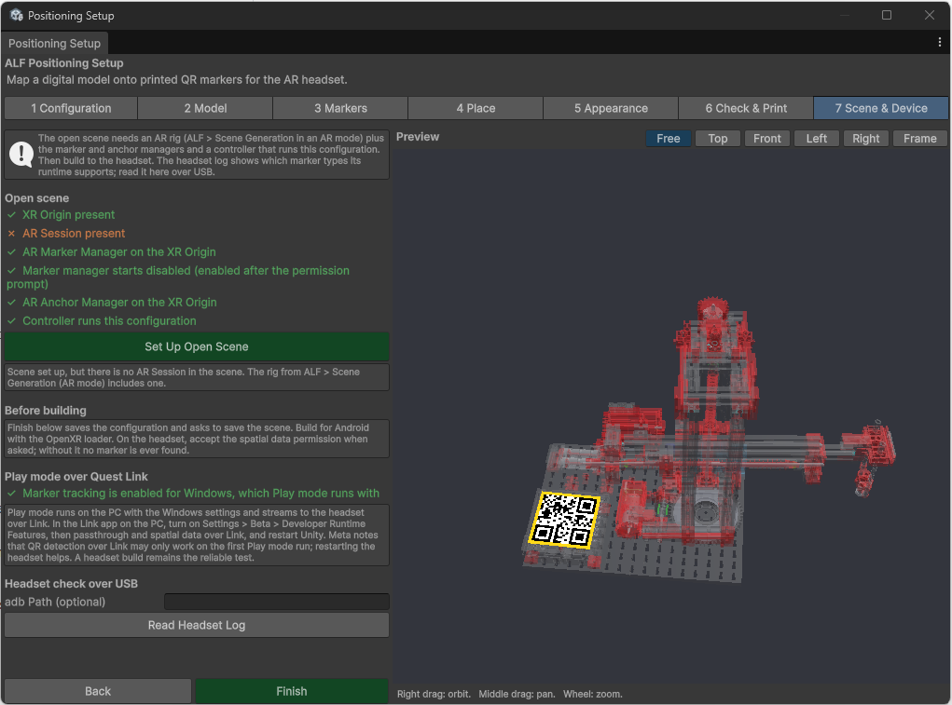Switch preview to Top view
Screen dimensions: 952x705
click(x=718, y=138)
